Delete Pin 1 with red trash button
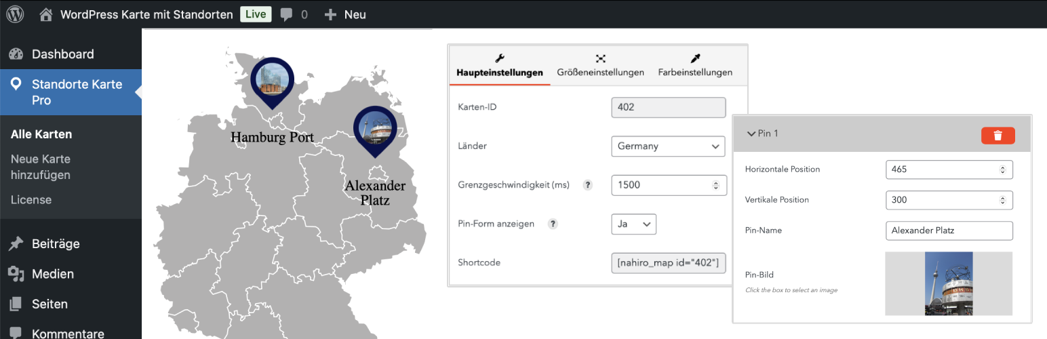The width and height of the screenshot is (1047, 339). click(x=997, y=136)
